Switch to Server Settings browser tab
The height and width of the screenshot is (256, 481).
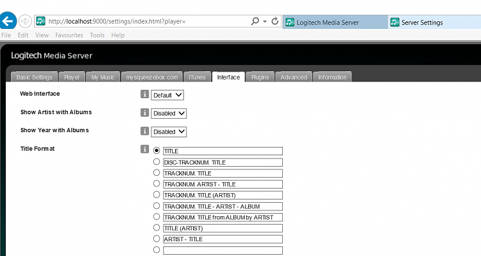pyautogui.click(x=435, y=22)
